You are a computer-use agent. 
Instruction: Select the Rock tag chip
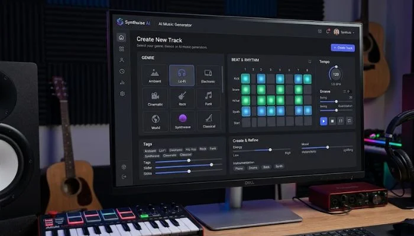[203, 149]
